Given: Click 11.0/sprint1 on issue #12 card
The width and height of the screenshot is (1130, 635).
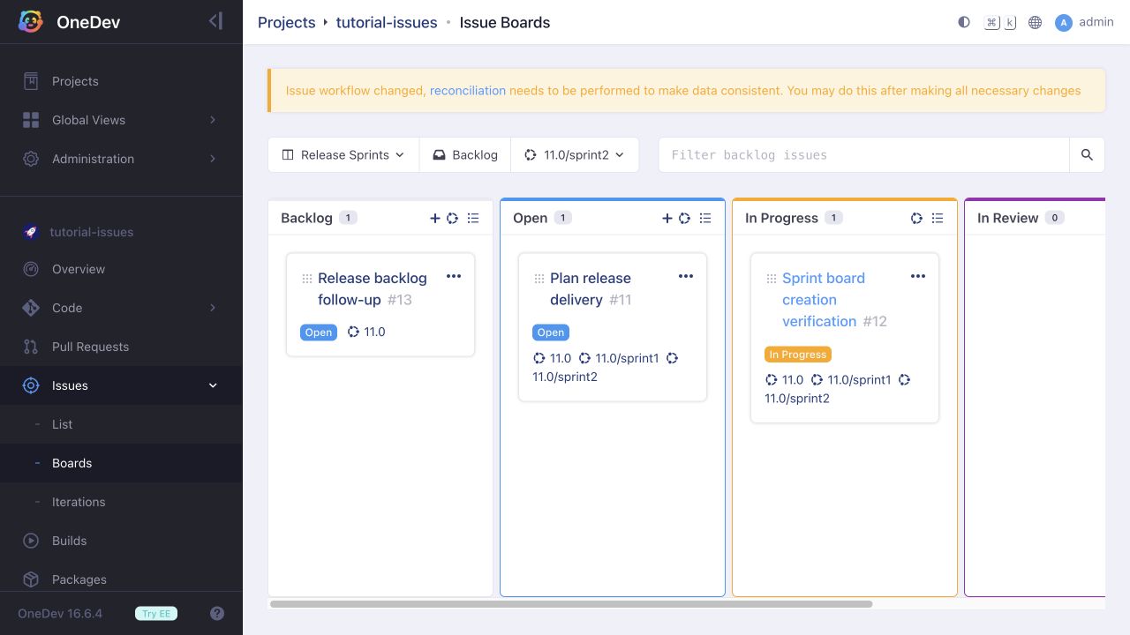Looking at the screenshot, I should point(851,380).
